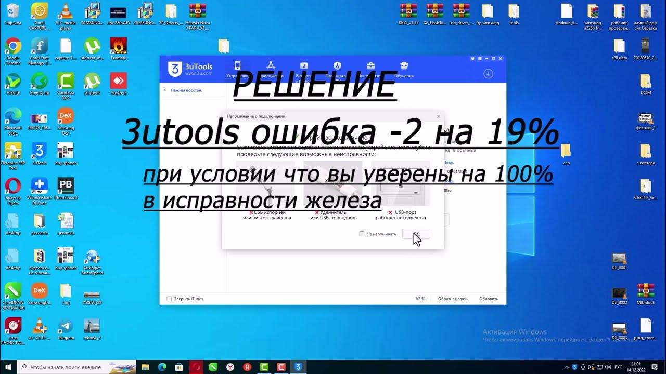Select the BIOS_v1.35 archive on desktop
Image resolution: width=666 pixels, height=374 pixels.
pyautogui.click(x=408, y=15)
